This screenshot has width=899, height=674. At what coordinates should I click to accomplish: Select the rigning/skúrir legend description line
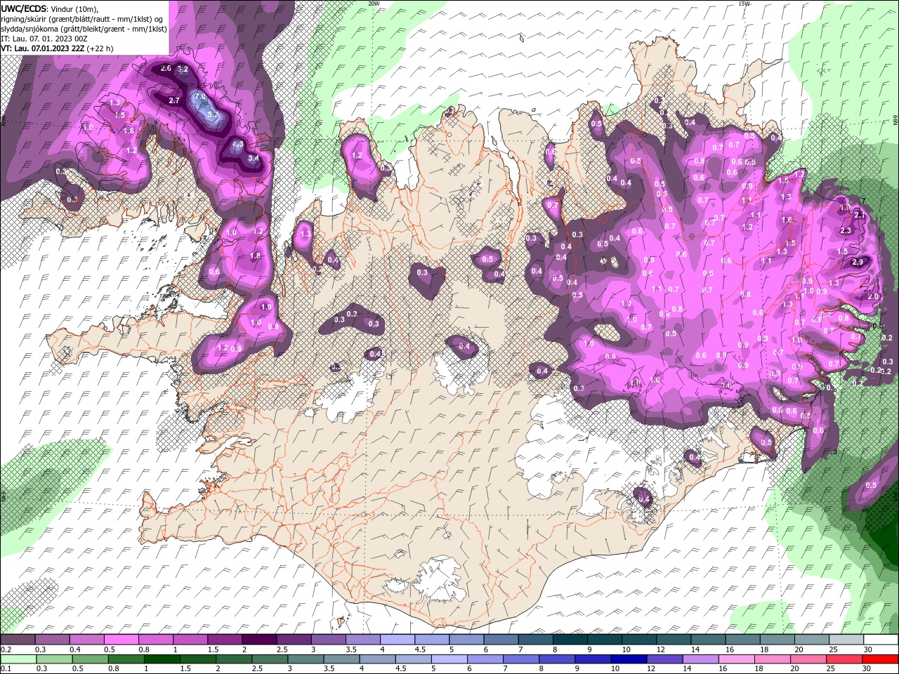pyautogui.click(x=82, y=19)
